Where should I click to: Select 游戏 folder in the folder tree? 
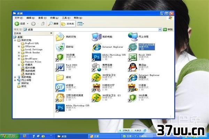coord(24,86)
